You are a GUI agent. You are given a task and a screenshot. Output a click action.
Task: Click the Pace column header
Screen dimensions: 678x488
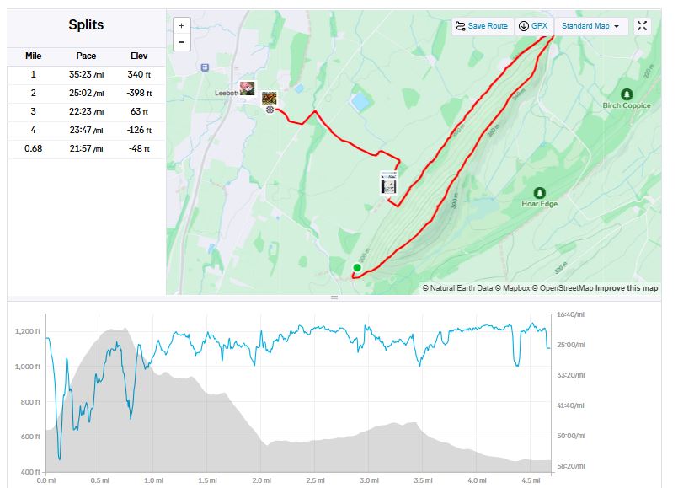coord(86,56)
